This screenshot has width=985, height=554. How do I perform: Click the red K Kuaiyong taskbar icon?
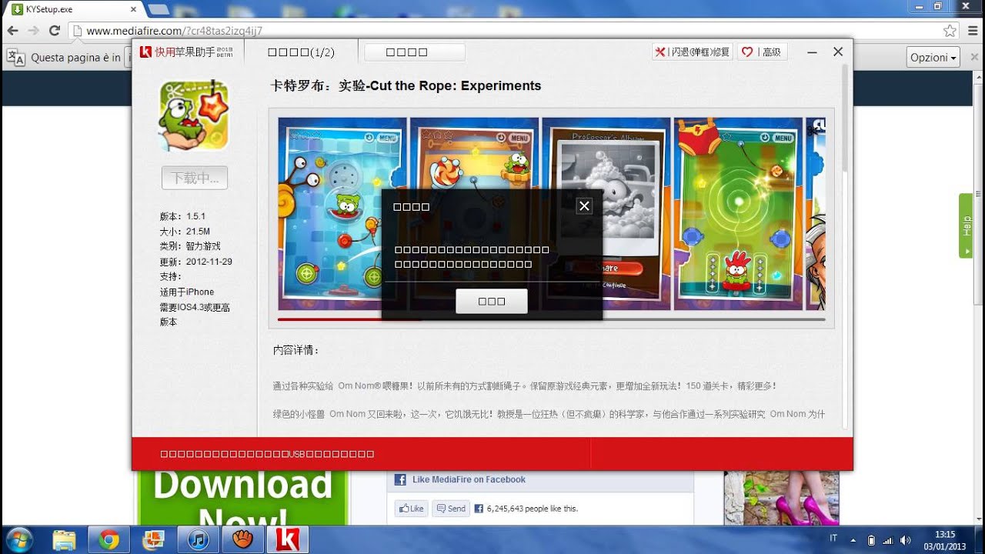[x=287, y=540]
